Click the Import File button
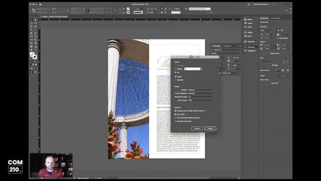This screenshot has height=181, width=321. coord(275,83)
